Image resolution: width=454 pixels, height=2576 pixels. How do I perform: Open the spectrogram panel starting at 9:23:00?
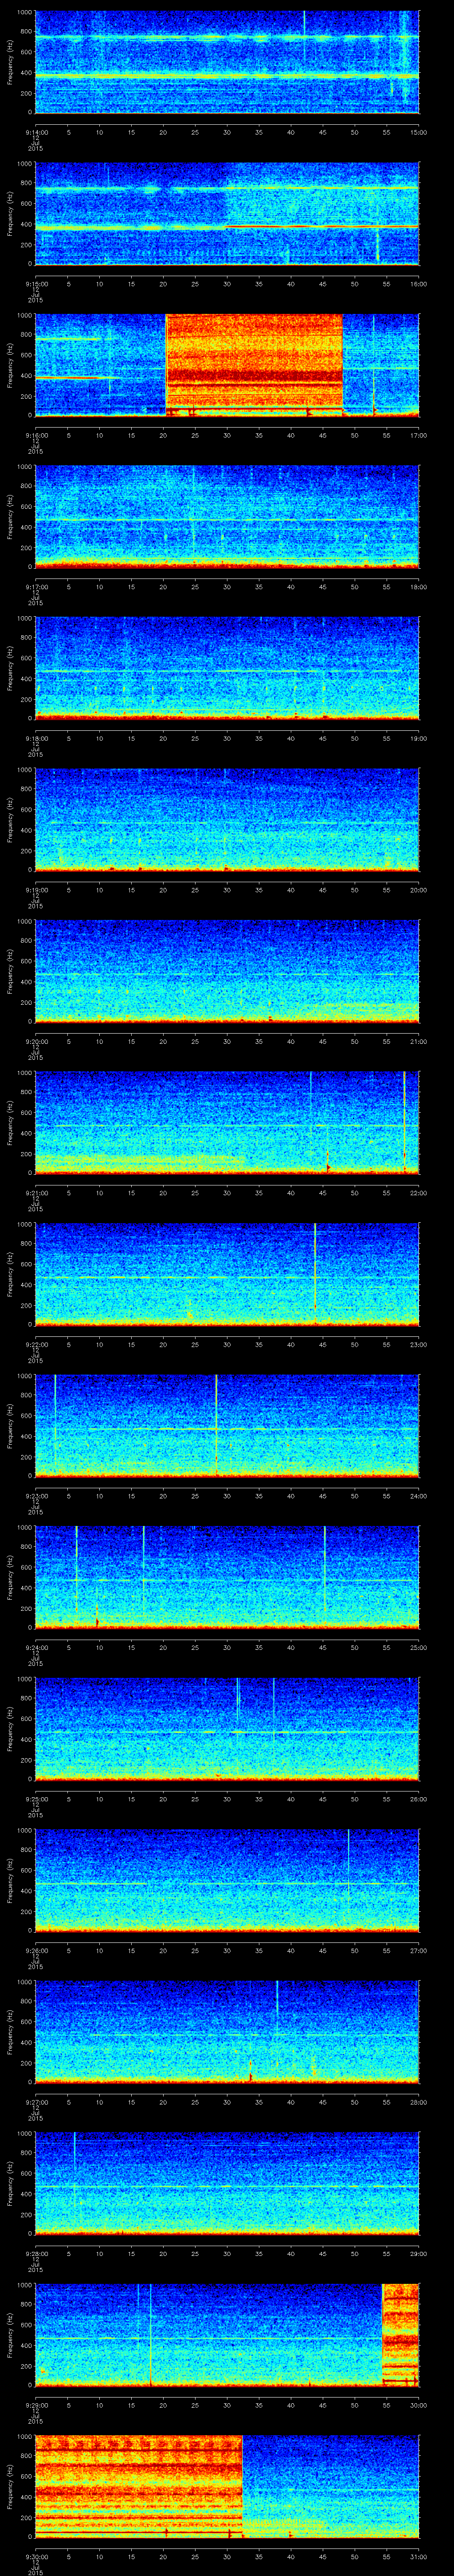tap(227, 1426)
